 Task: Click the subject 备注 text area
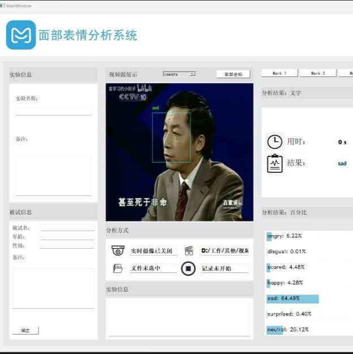point(53,288)
